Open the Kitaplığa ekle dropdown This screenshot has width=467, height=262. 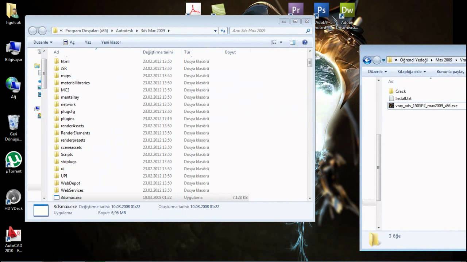pyautogui.click(x=412, y=72)
